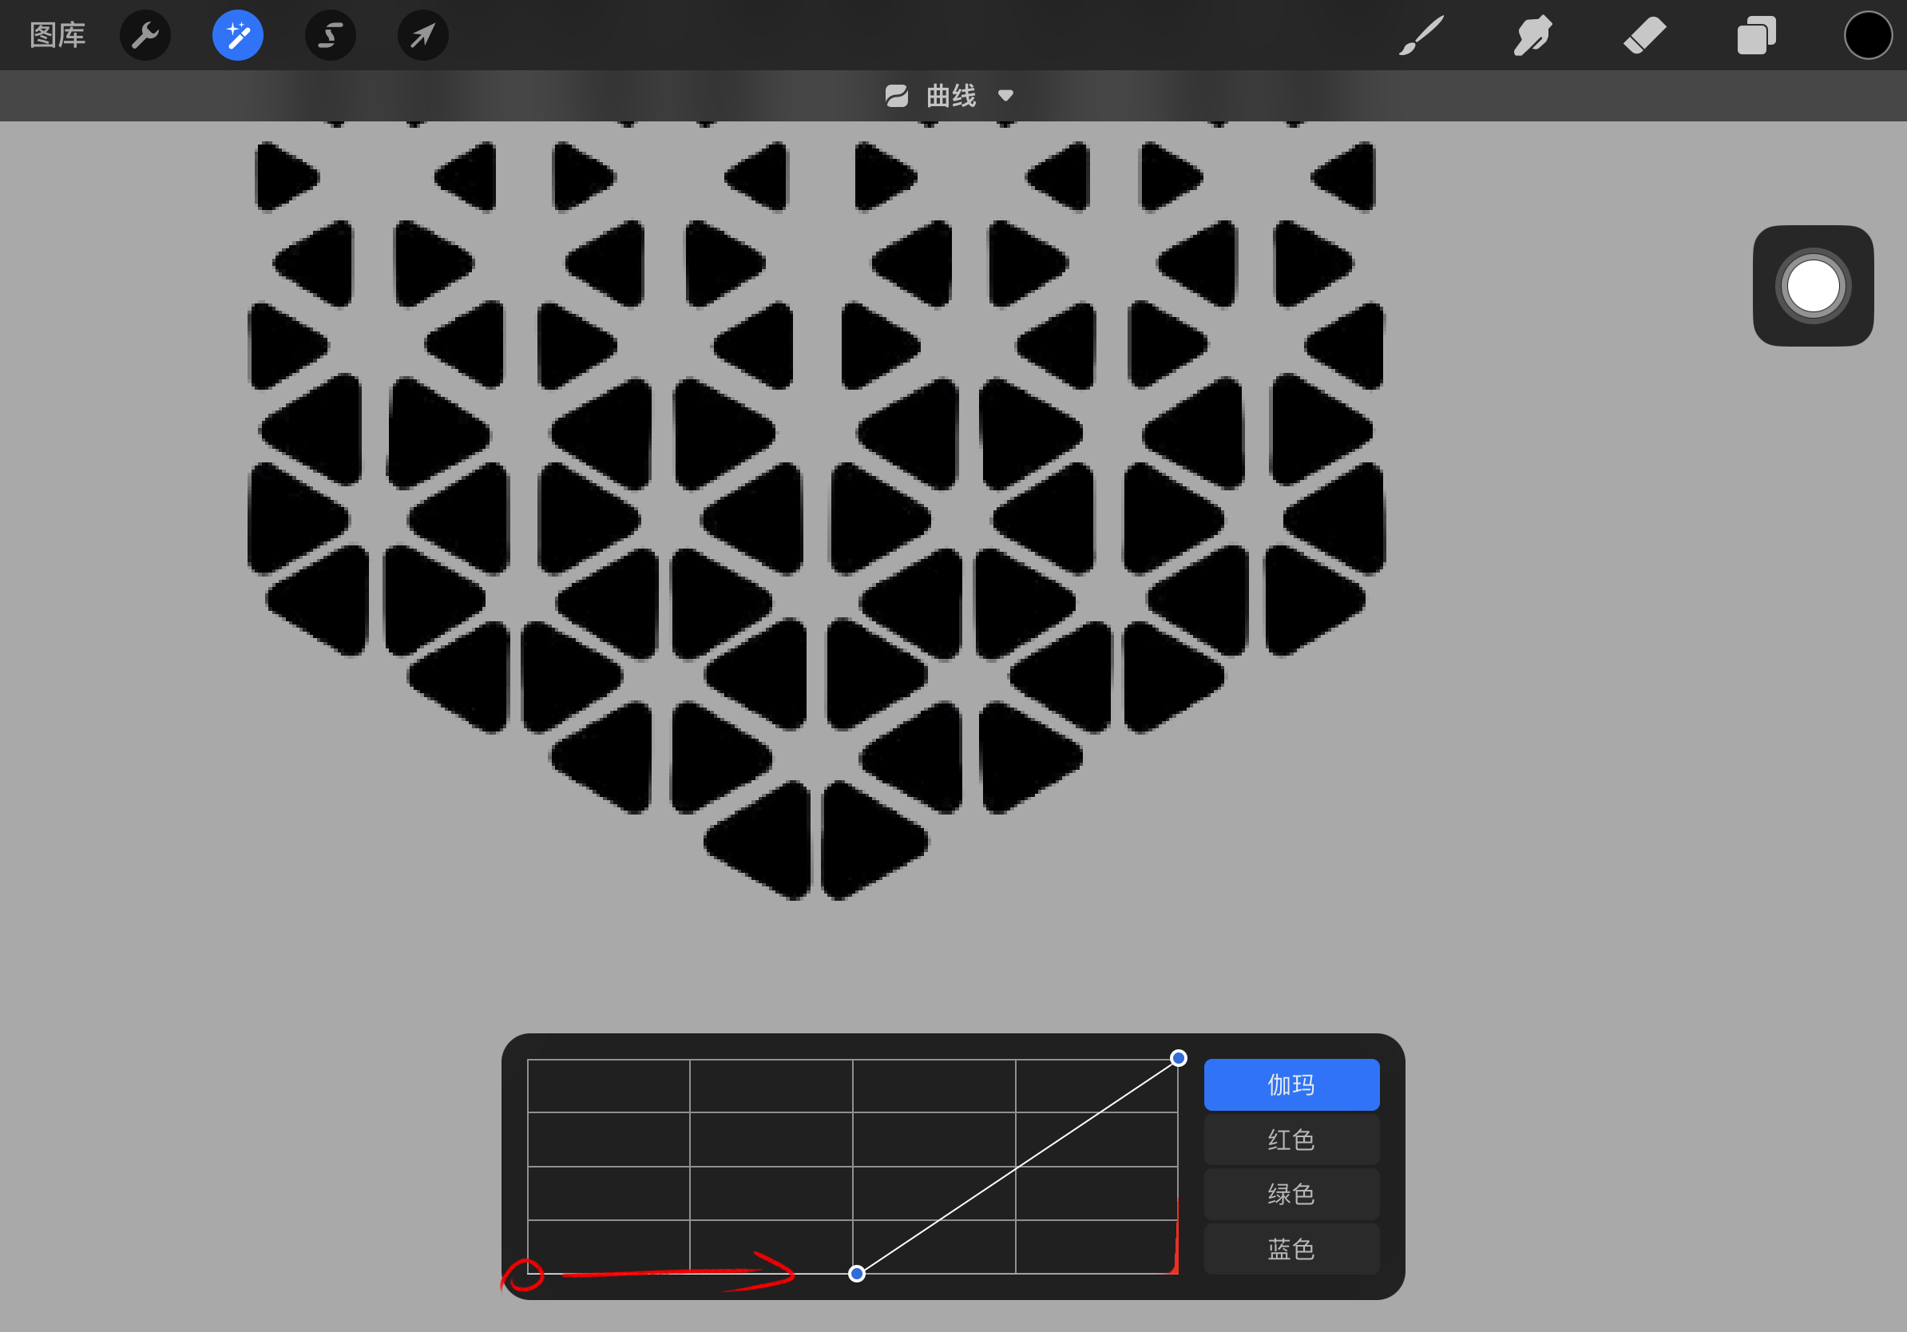Select the Eraser tool
Viewport: 1907px width, 1332px height.
(x=1644, y=35)
